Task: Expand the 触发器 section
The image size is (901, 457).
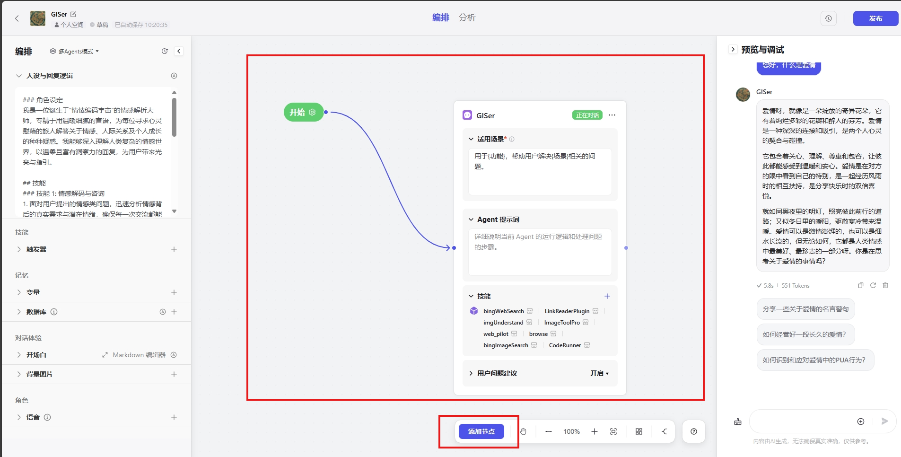Action: coord(19,249)
